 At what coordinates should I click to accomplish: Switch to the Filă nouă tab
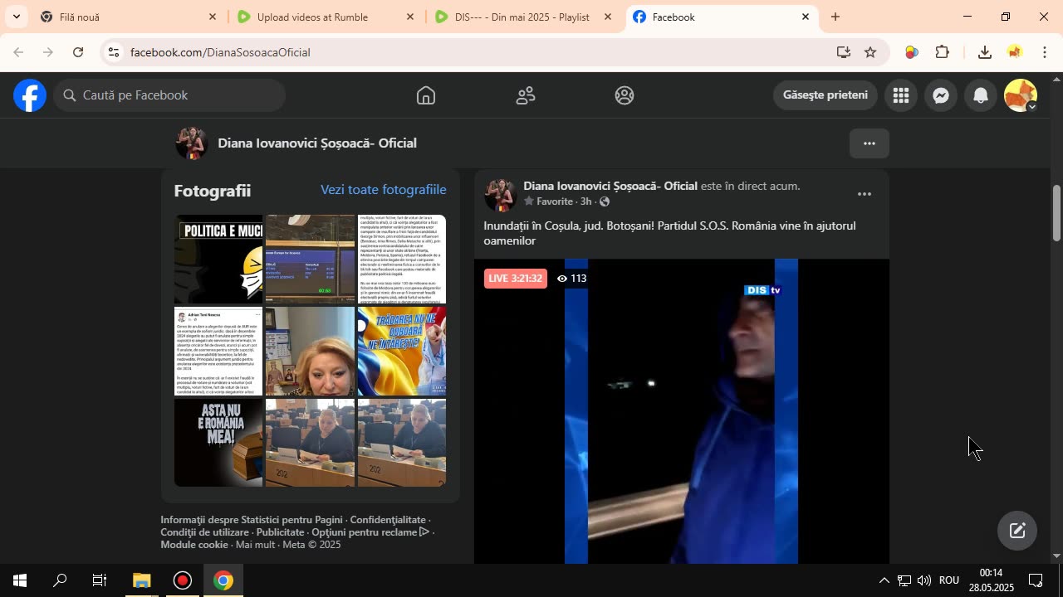pos(129,17)
